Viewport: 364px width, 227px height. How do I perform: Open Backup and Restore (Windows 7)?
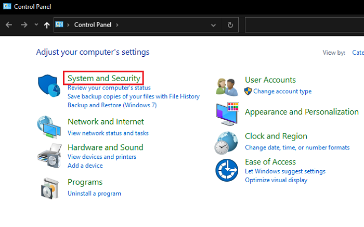click(112, 105)
